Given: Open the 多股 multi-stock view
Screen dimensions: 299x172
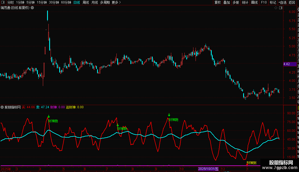Looking at the screenshot, I should (236, 2).
